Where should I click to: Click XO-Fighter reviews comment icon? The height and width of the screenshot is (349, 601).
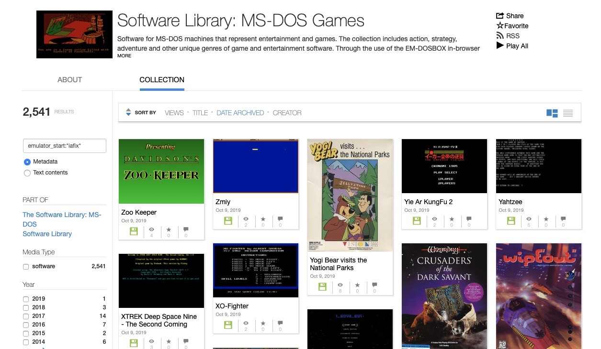280,323
